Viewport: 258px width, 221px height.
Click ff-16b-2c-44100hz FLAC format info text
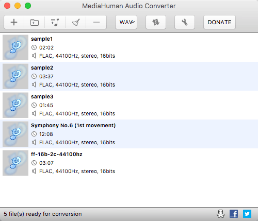coord(77,172)
